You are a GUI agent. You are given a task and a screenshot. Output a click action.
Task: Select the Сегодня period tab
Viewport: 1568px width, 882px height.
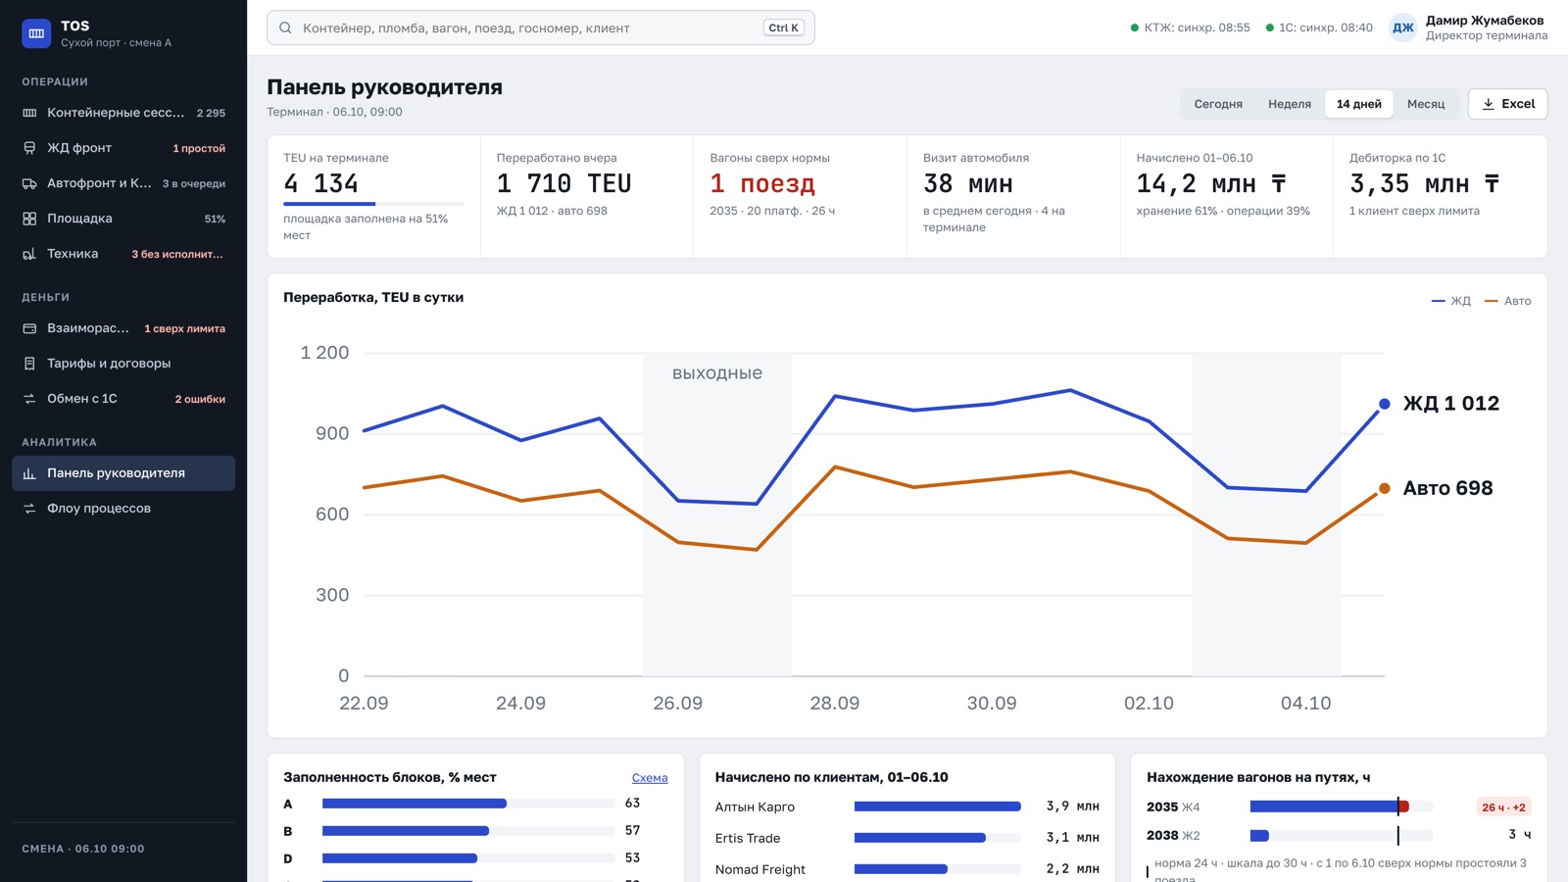(1218, 104)
